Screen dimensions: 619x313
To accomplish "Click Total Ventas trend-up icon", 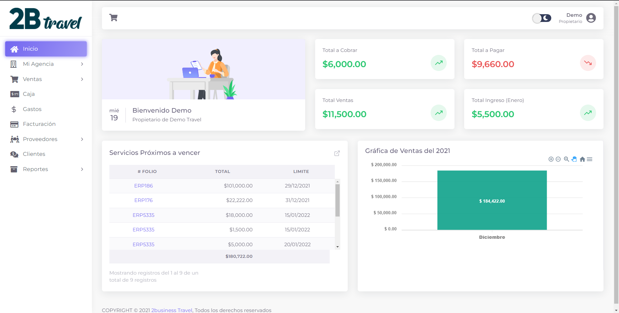I will (439, 113).
